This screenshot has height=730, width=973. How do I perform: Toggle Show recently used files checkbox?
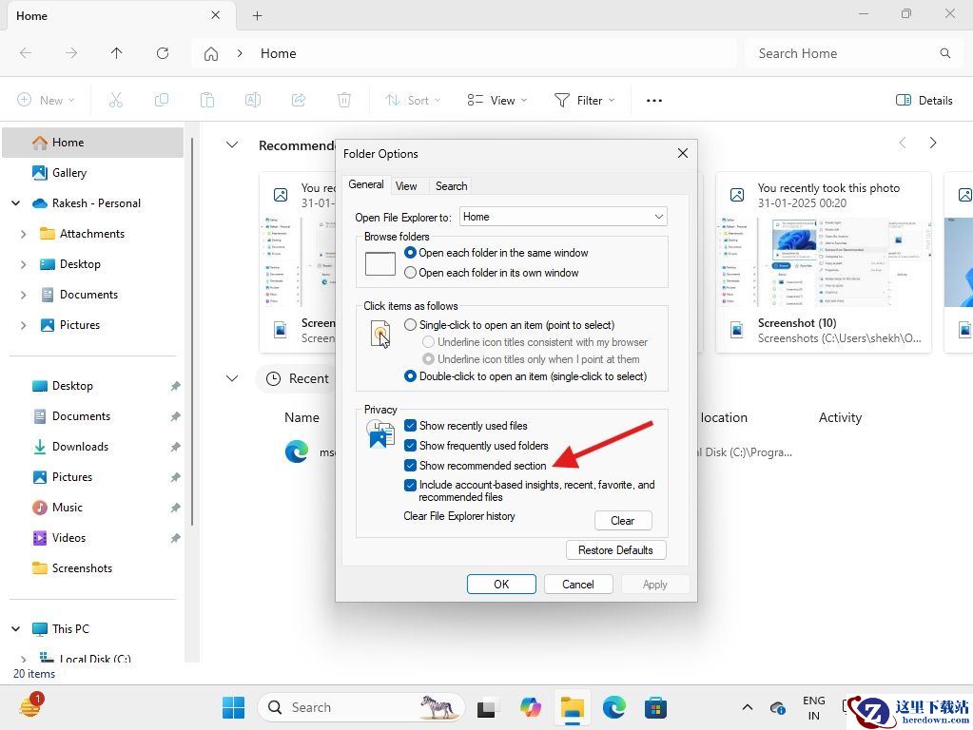[411, 426]
